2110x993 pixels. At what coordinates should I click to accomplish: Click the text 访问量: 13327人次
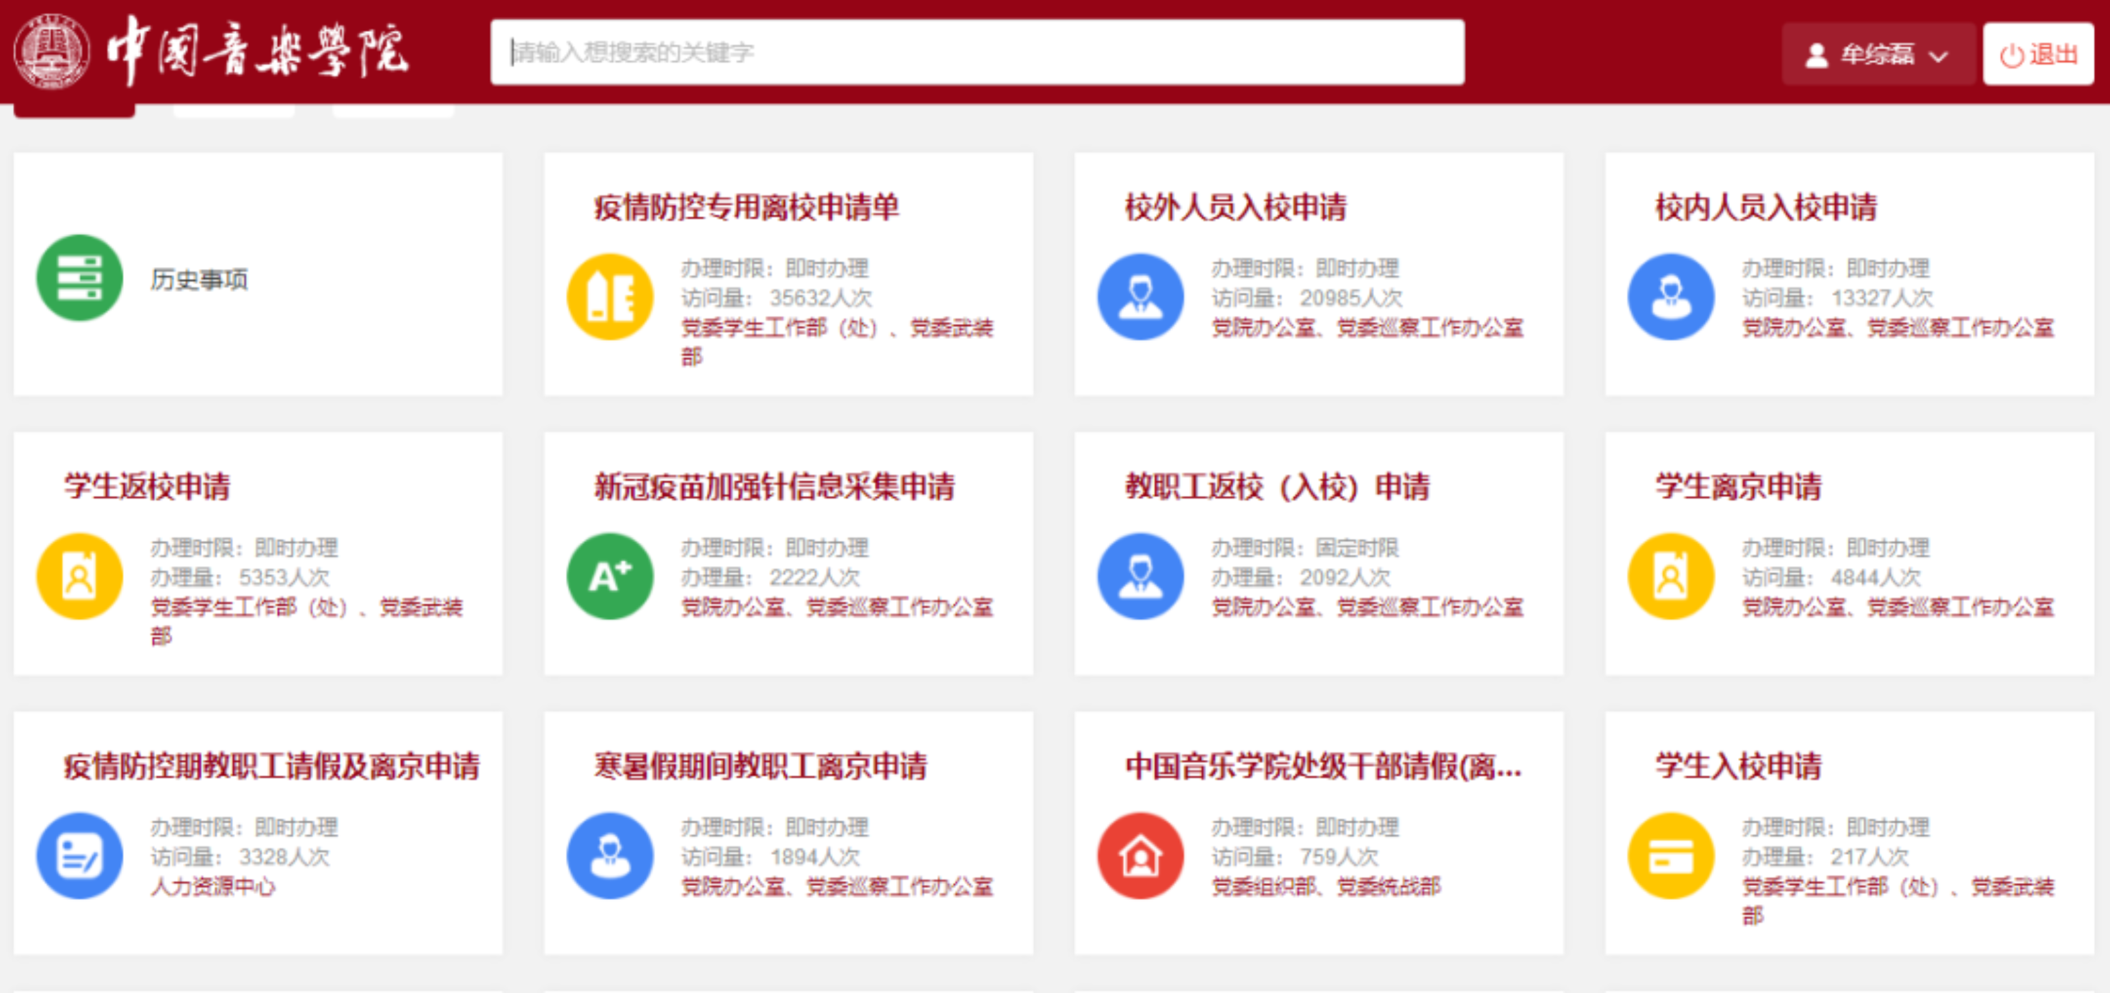(1837, 298)
